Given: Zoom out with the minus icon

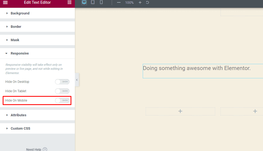Looking at the screenshot, I should click(x=119, y=2).
